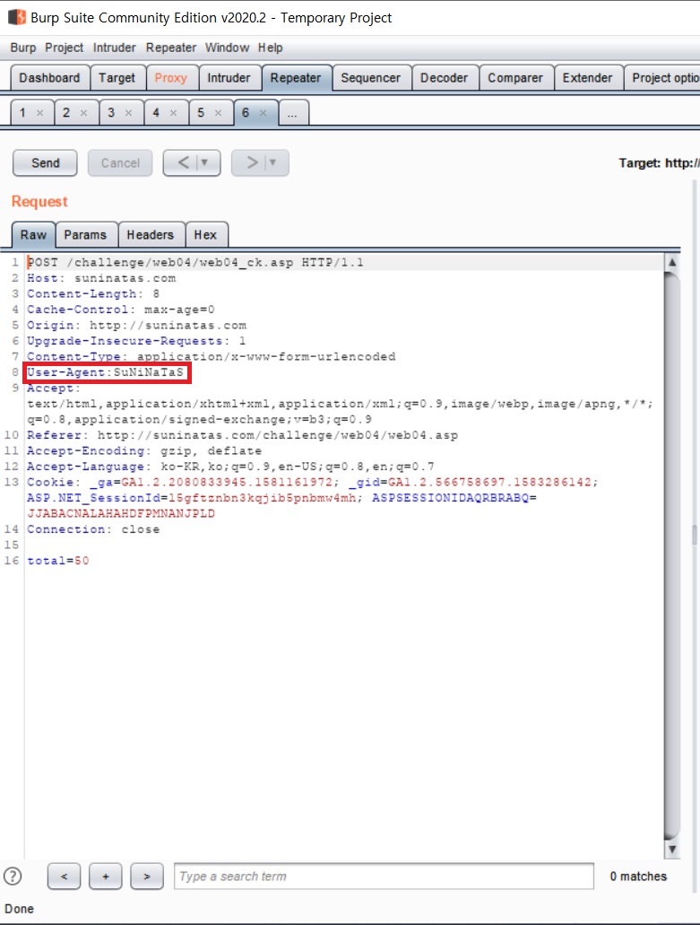Click the total=50 body parameter

pos(57,561)
